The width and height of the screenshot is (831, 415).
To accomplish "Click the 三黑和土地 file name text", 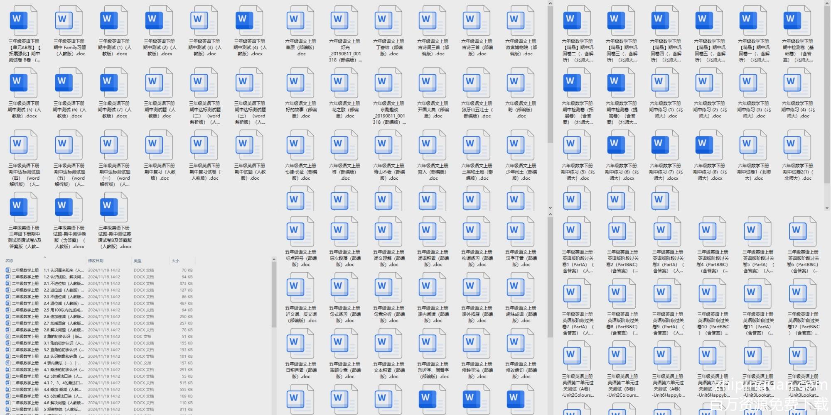I will coord(477,172).
